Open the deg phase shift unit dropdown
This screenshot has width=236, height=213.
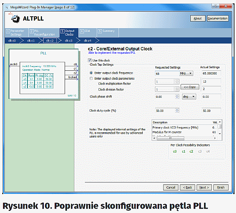click(188, 97)
